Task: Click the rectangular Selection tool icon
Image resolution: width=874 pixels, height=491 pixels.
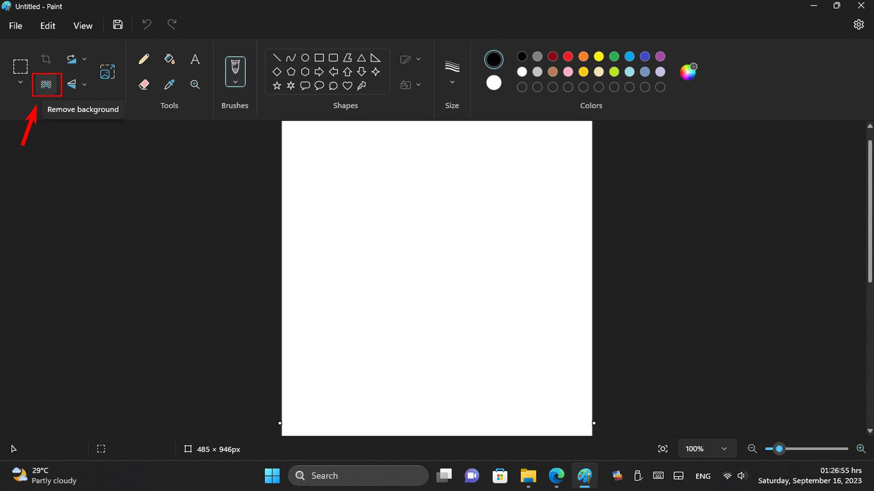Action: coord(20,66)
